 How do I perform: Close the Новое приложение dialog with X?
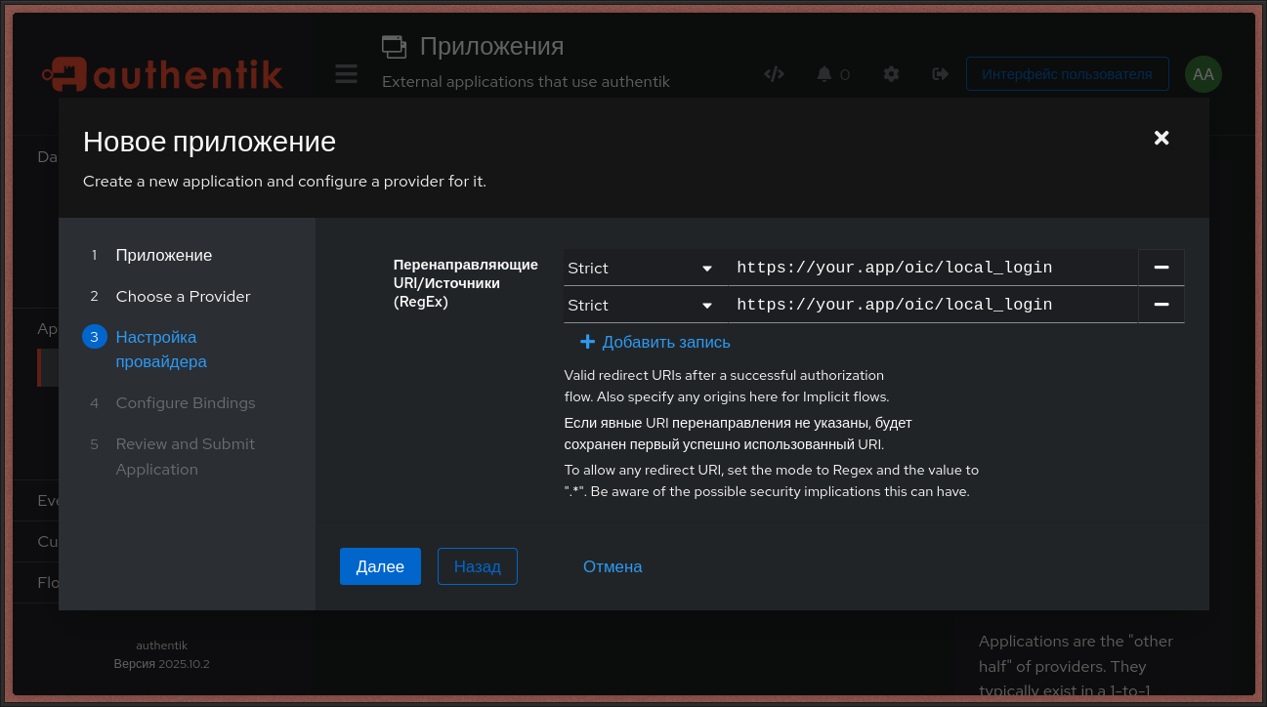1161,138
